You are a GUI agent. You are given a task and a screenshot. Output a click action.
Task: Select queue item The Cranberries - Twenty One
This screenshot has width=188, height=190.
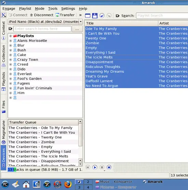[x=43, y=137]
